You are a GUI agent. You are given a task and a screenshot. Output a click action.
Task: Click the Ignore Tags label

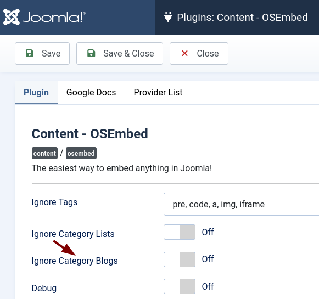pyautogui.click(x=54, y=202)
